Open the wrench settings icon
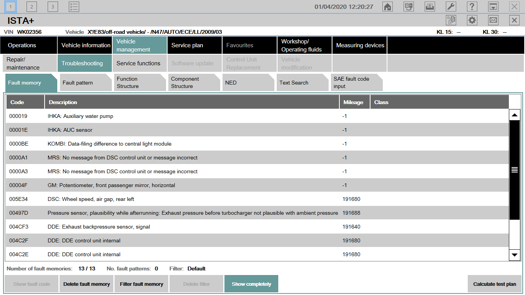Viewport: 525px width, 295px height. [451, 7]
